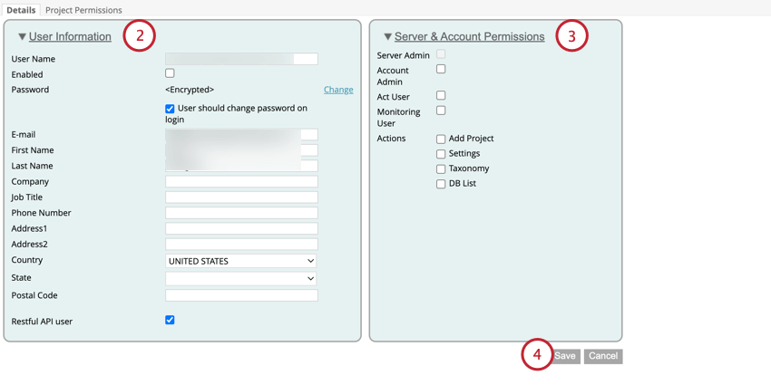Toggle the Enabled checkbox
Image resolution: width=771 pixels, height=385 pixels.
point(170,73)
